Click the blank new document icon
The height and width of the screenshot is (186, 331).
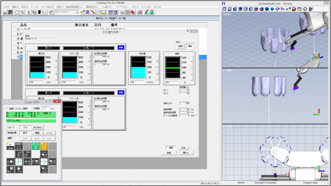coord(17,12)
